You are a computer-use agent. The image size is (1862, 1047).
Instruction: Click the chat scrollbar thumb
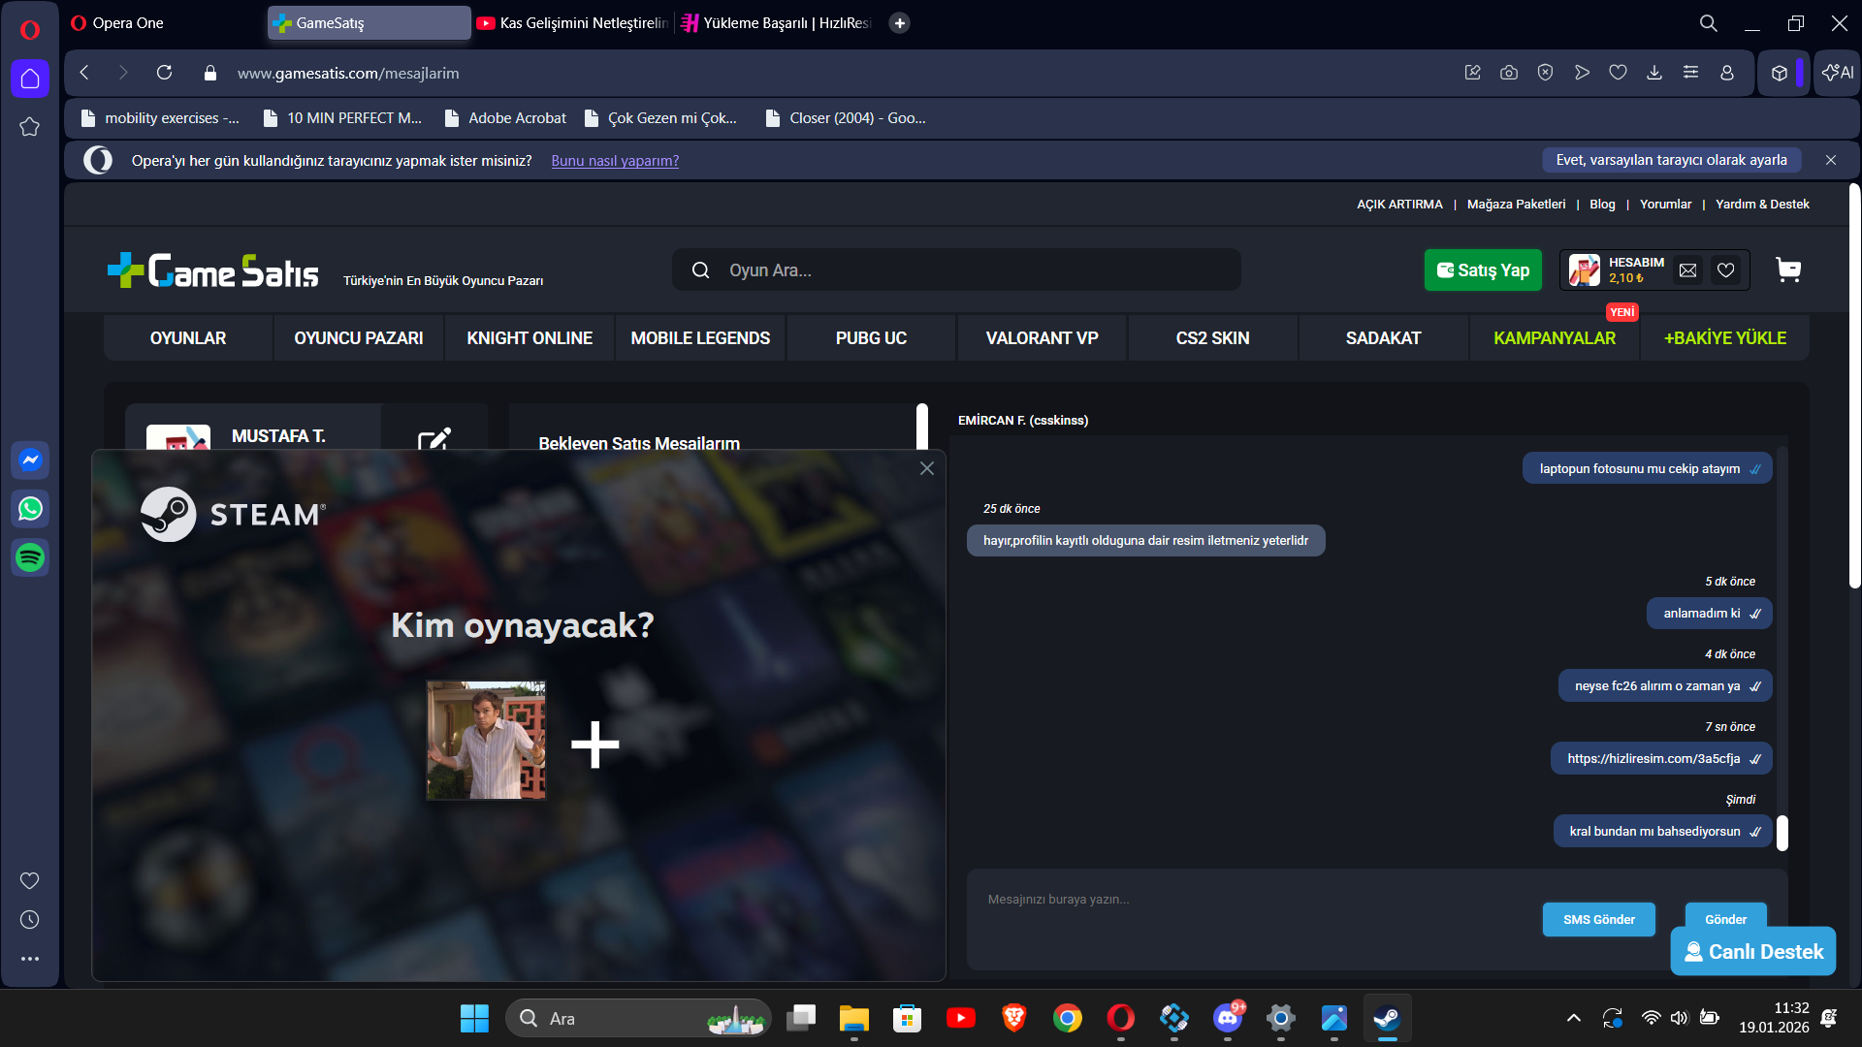(1782, 833)
